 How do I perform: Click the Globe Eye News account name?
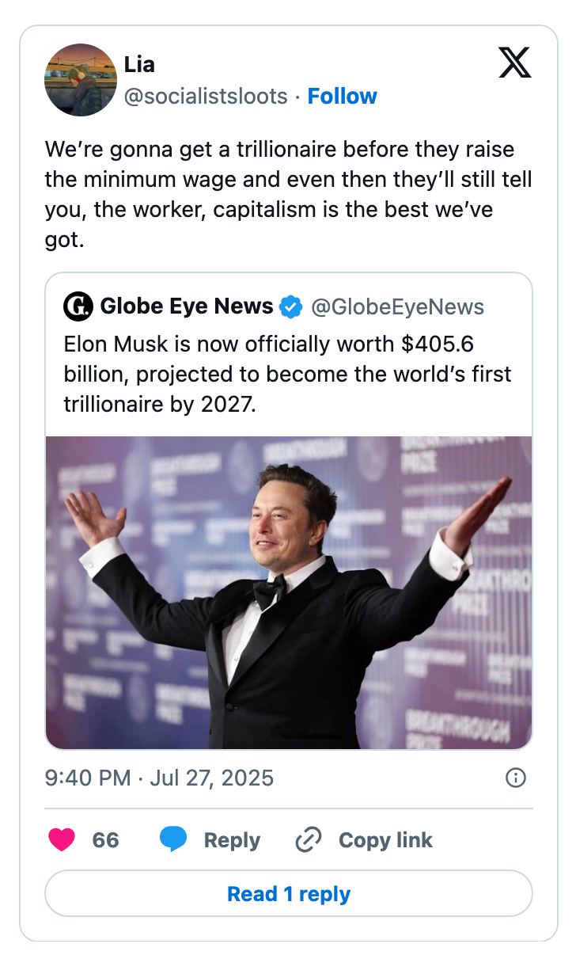click(x=187, y=306)
